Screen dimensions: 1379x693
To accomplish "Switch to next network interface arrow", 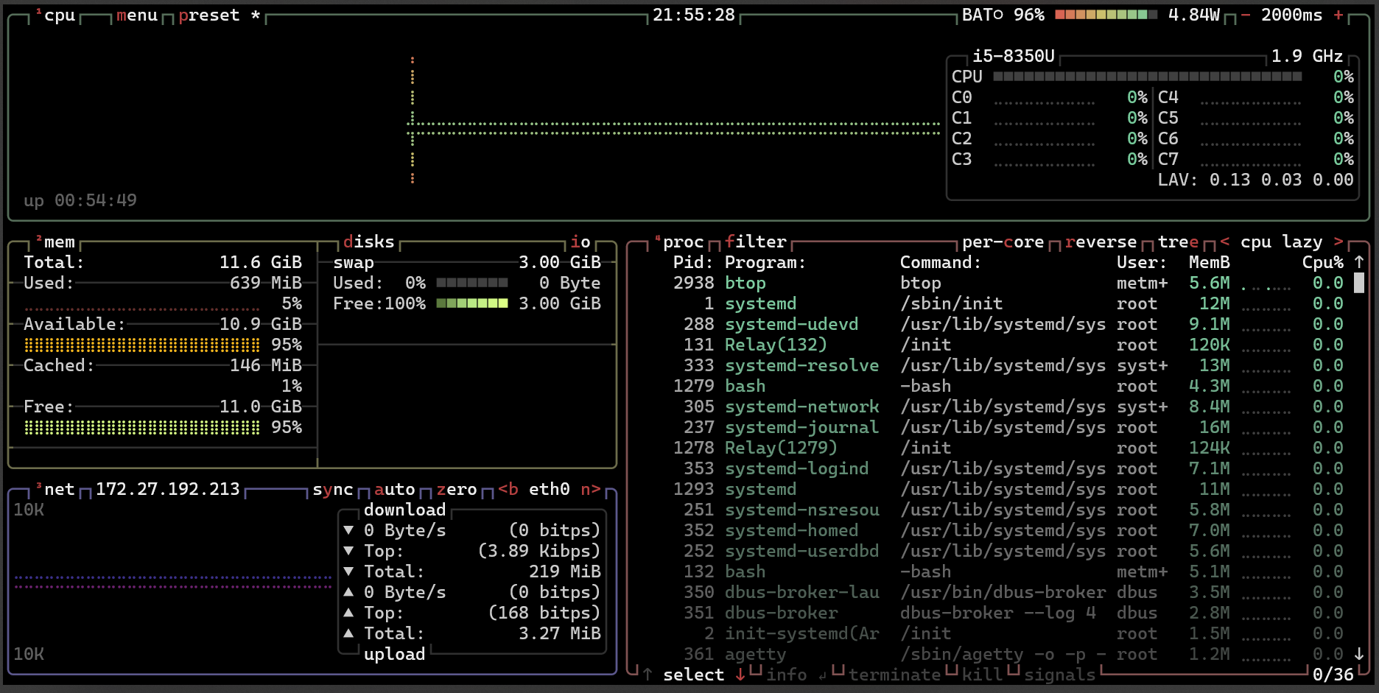I will click(x=591, y=489).
